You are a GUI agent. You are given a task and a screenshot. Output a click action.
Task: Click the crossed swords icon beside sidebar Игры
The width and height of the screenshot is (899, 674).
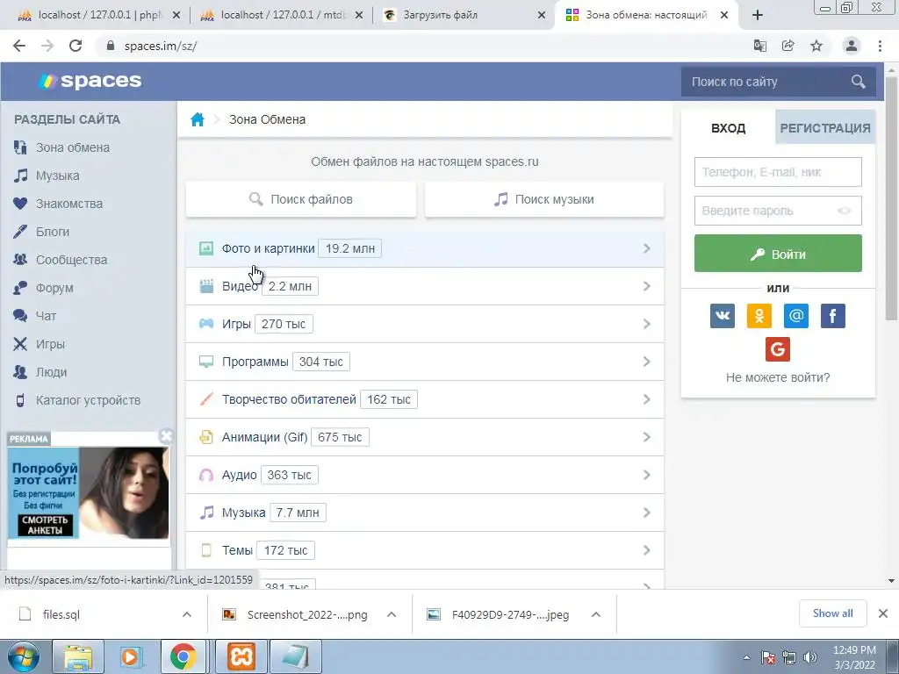[x=20, y=344]
